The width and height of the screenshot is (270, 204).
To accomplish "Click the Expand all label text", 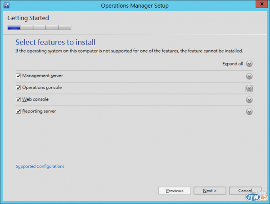I will (x=233, y=64).
